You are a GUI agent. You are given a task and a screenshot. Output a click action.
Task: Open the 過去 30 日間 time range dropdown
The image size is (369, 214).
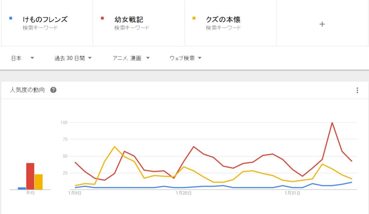coord(73,58)
